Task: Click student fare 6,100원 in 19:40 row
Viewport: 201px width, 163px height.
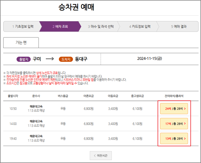Action: pos(138,139)
